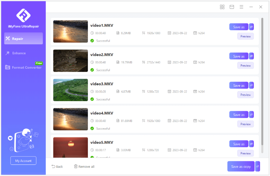Click the duration clock icon for video1.MKV
The width and height of the screenshot is (270, 176).
[x=92, y=33]
